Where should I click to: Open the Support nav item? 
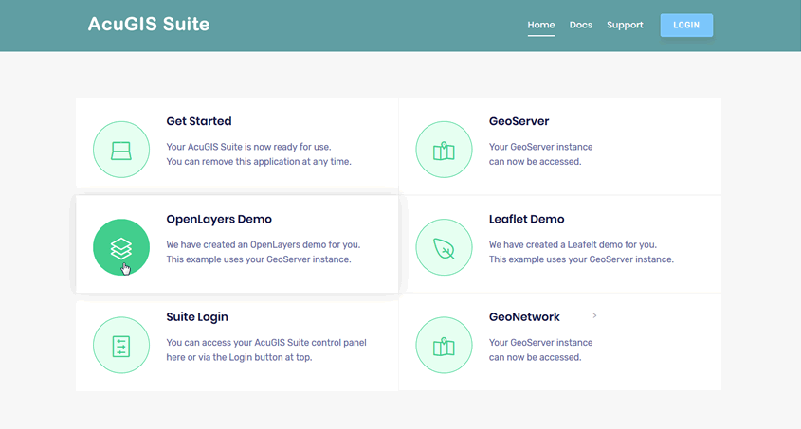(x=625, y=25)
